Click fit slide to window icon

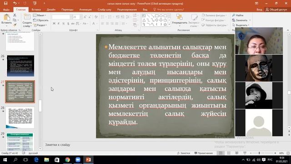pos(288,153)
